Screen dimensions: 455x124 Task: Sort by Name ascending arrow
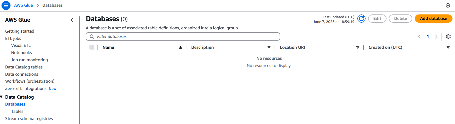coord(180,47)
